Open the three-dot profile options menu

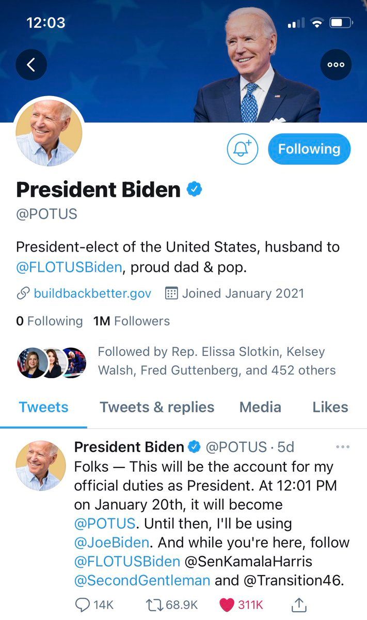click(x=336, y=65)
